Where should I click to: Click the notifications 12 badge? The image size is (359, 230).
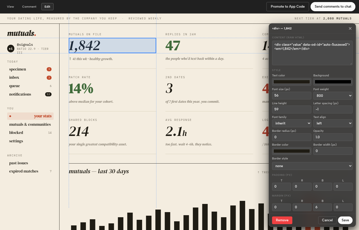(x=48, y=94)
